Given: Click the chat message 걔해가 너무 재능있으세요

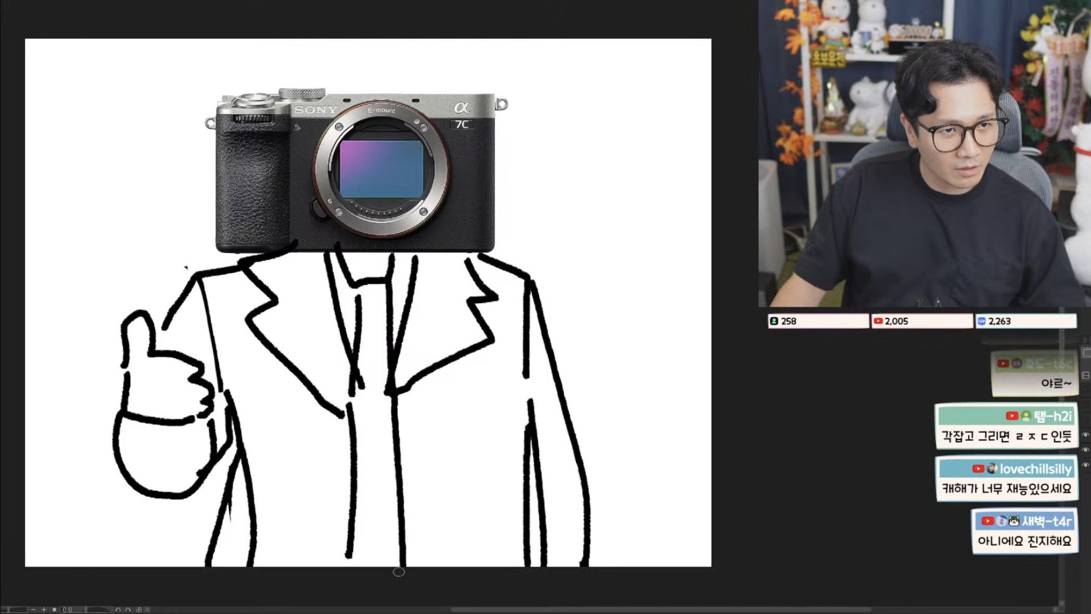Looking at the screenshot, I should coord(1007,488).
